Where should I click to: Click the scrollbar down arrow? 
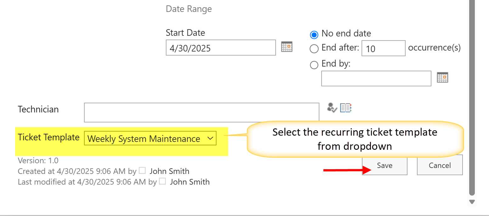tap(472, 202)
